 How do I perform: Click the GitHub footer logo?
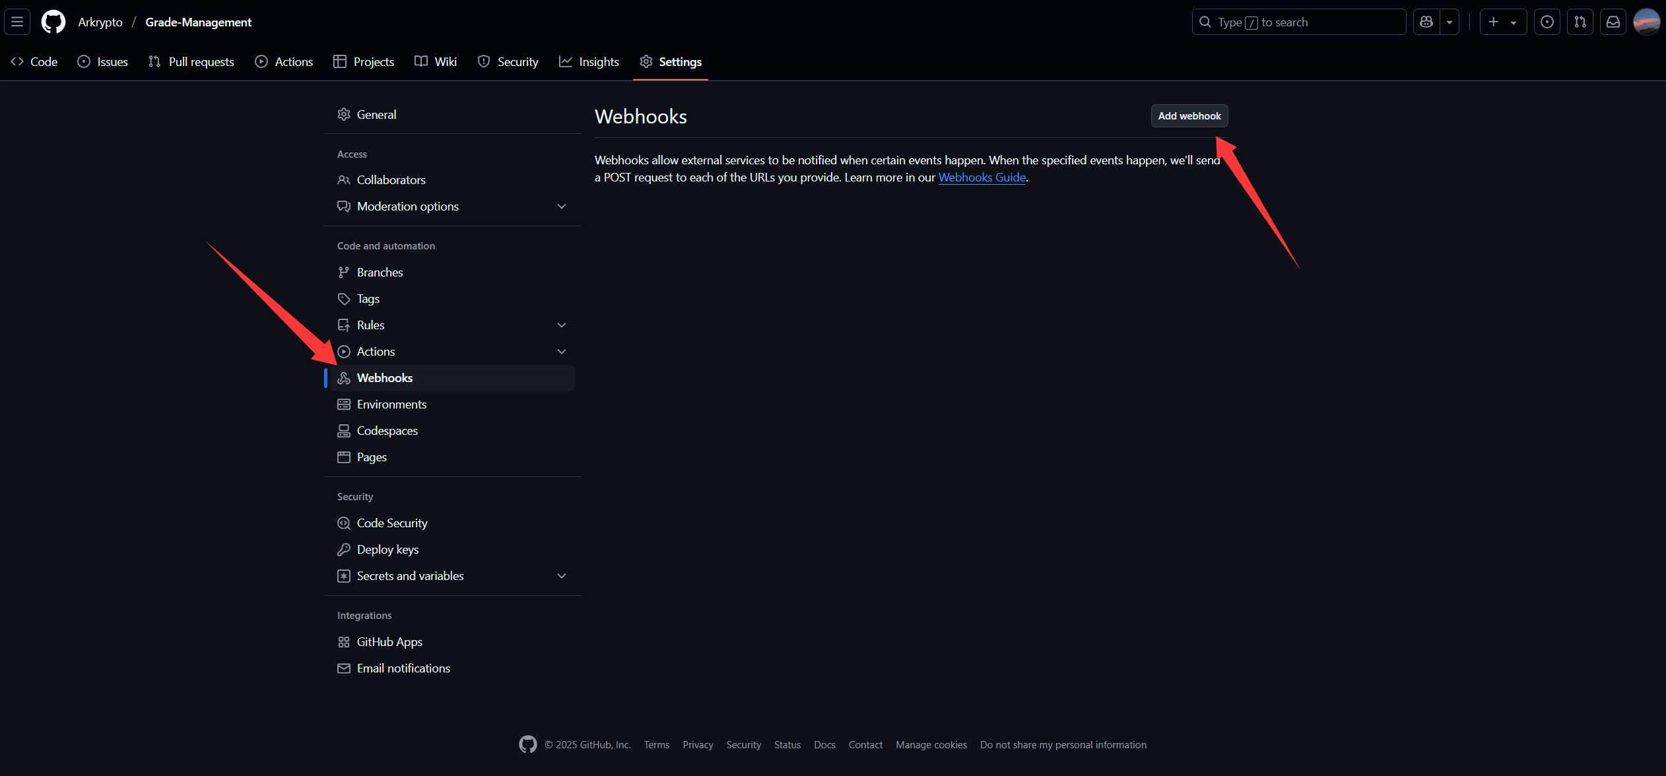pyautogui.click(x=527, y=744)
